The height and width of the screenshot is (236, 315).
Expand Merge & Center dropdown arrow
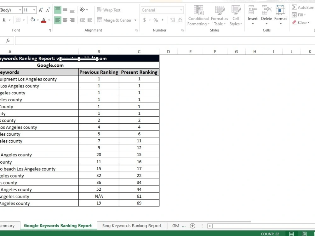(135, 20)
